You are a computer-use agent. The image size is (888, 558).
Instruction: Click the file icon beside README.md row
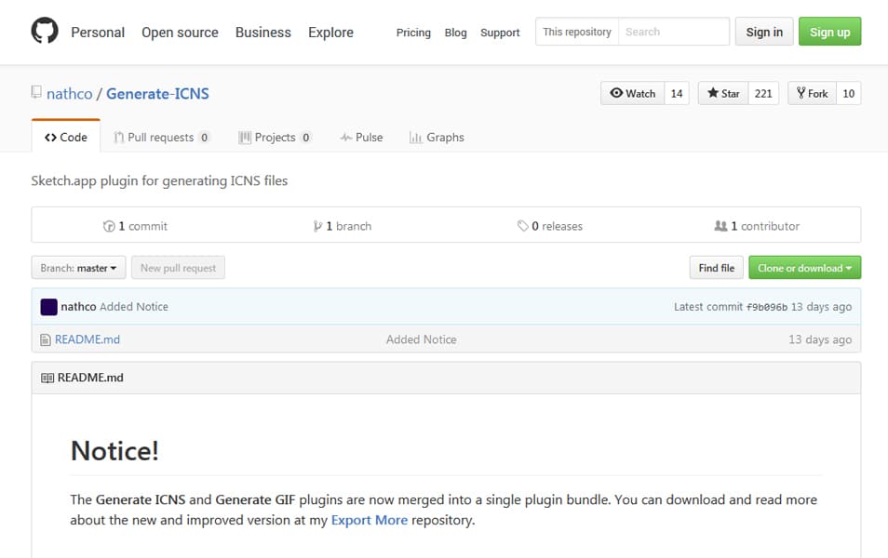coord(46,339)
